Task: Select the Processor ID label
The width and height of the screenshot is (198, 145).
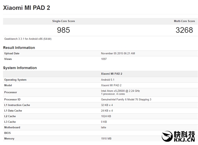Action: click(x=12, y=99)
